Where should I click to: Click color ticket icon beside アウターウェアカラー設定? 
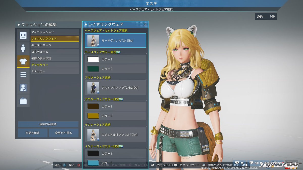(x=121, y=99)
